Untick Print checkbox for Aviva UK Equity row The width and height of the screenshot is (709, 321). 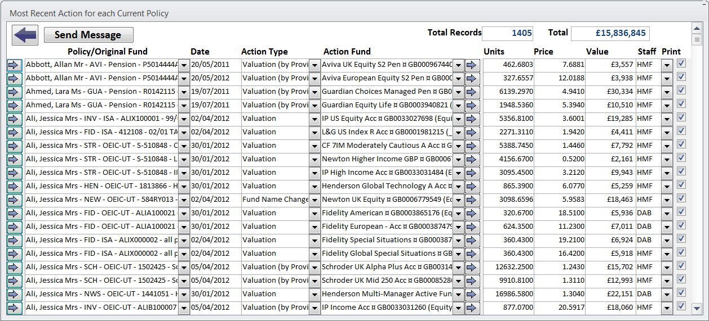[x=681, y=64]
